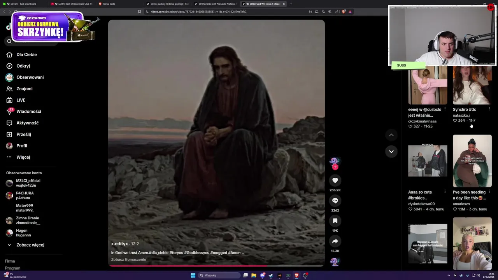The width and height of the screenshot is (498, 280).
Task: Like the video with the heart icon
Action: [x=335, y=180]
